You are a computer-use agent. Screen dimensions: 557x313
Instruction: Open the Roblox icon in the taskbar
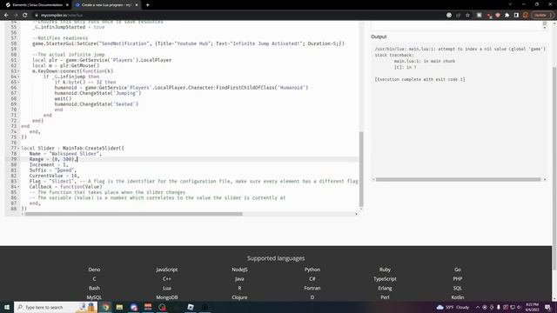pyautogui.click(x=191, y=307)
